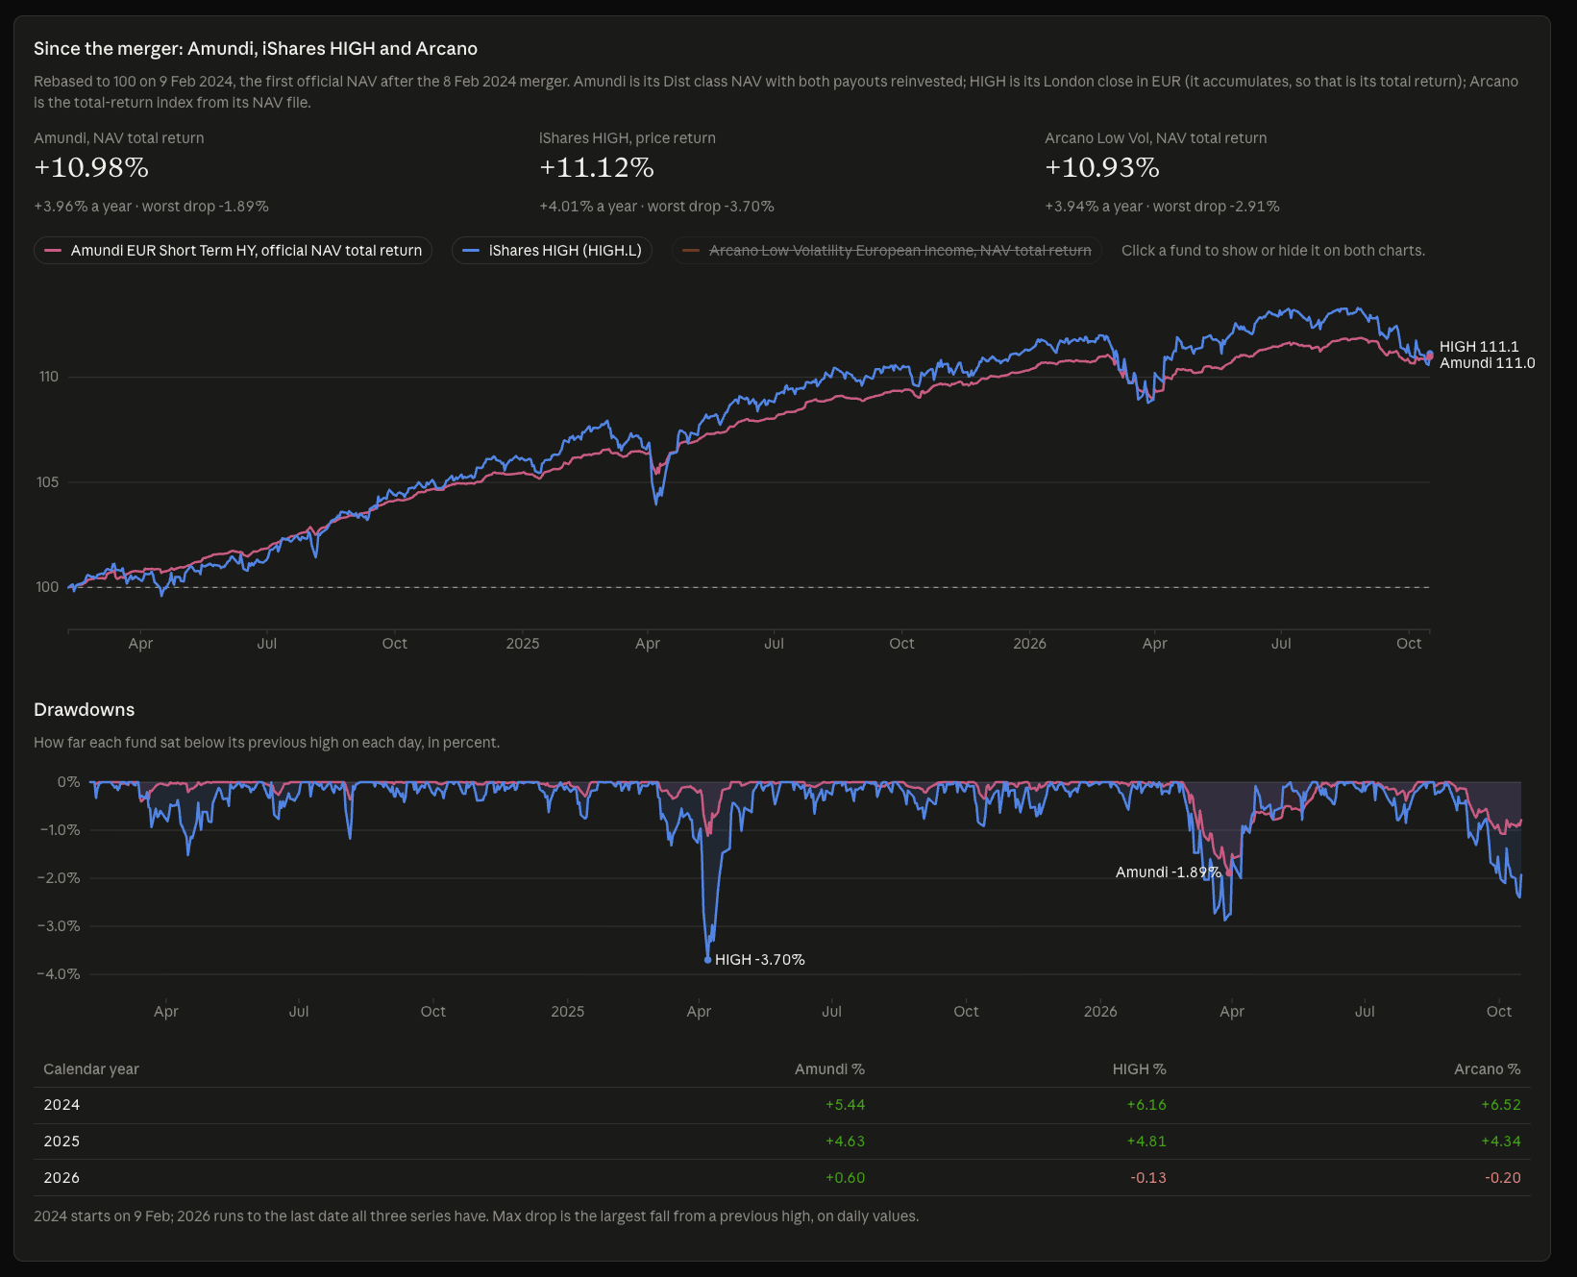1577x1277 pixels.
Task: Select the blue HIGH legend color dash
Action: 471,251
